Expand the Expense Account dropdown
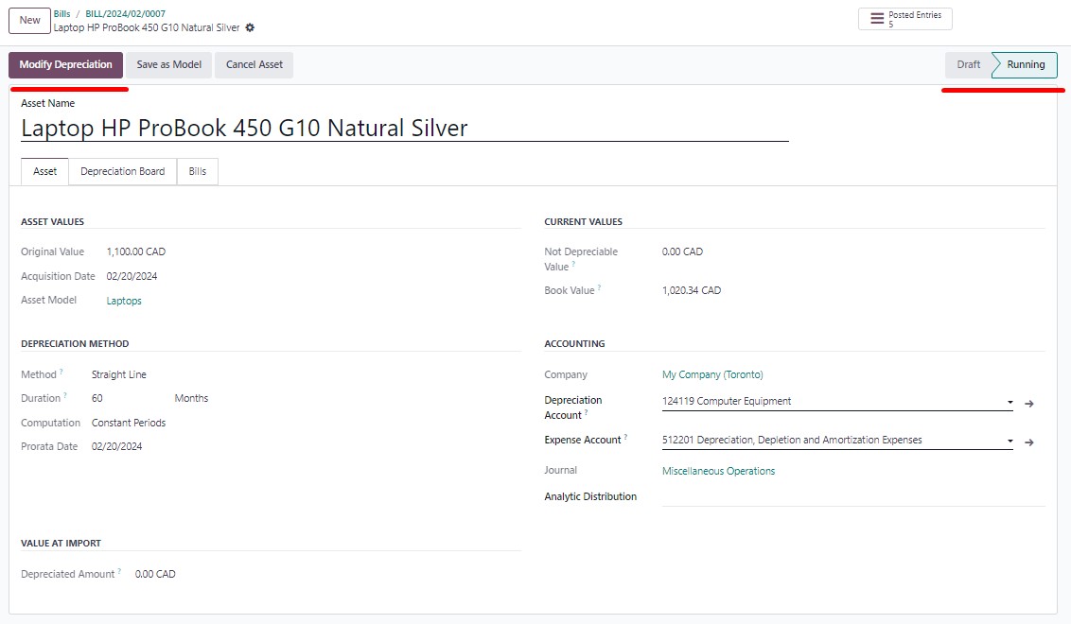The image size is (1071, 624). [1010, 441]
